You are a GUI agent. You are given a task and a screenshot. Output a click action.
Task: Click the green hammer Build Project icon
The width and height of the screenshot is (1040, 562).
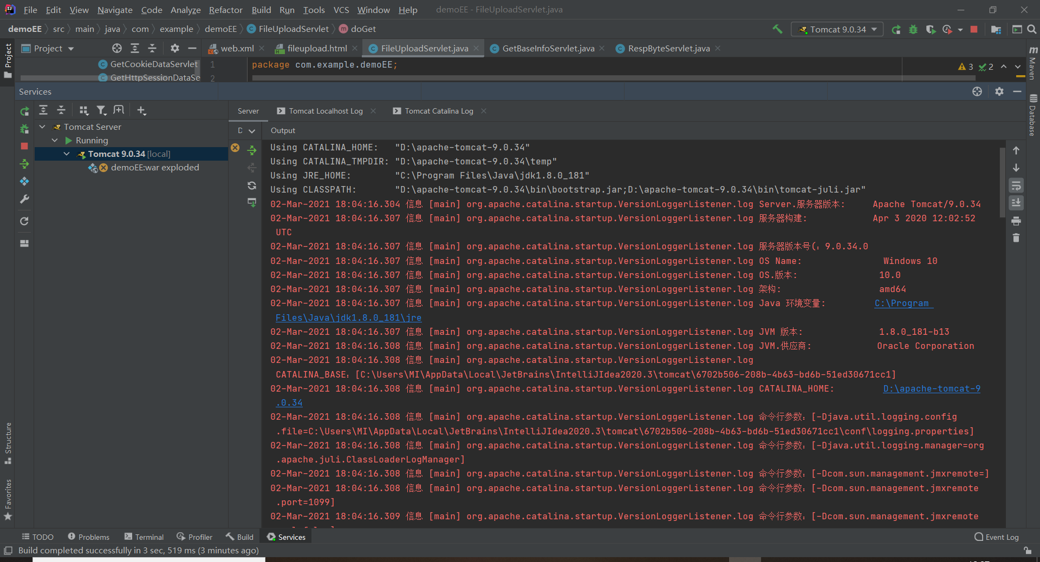[x=777, y=29]
